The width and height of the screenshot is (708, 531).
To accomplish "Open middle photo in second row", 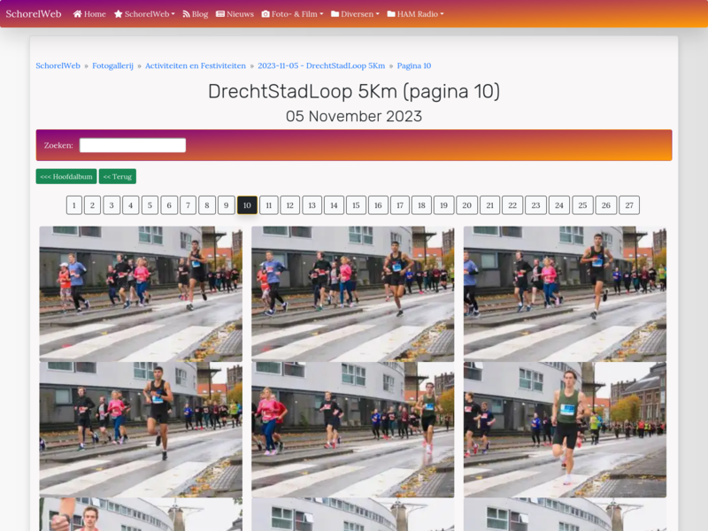I will tap(352, 429).
